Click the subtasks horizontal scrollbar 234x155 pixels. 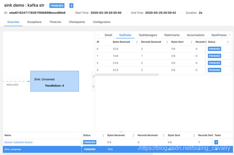pos(127,75)
